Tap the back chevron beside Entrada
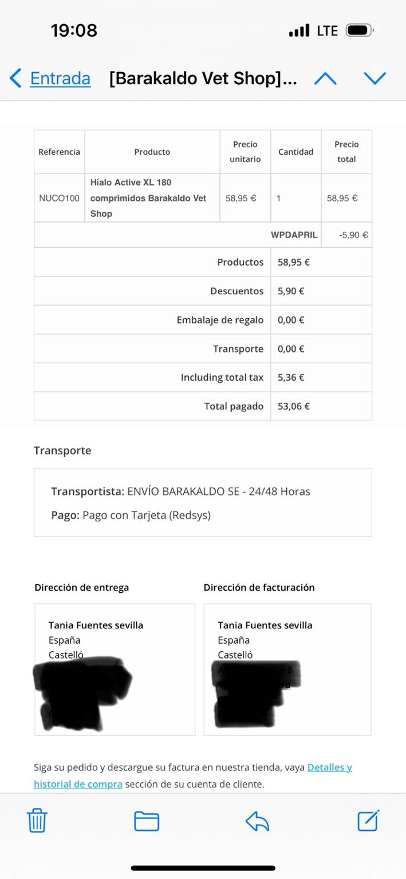This screenshot has width=406, height=879. click(x=16, y=78)
